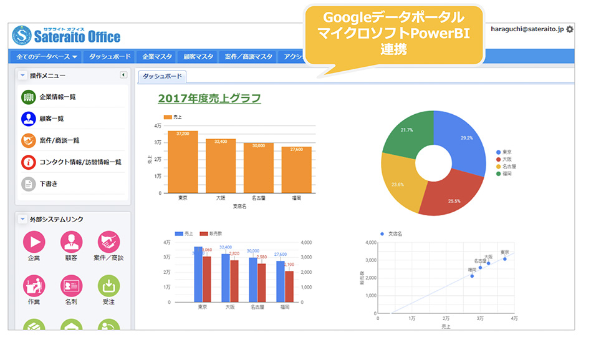Click the 顧客一覧 menu link
591x342 pixels.
(52, 119)
